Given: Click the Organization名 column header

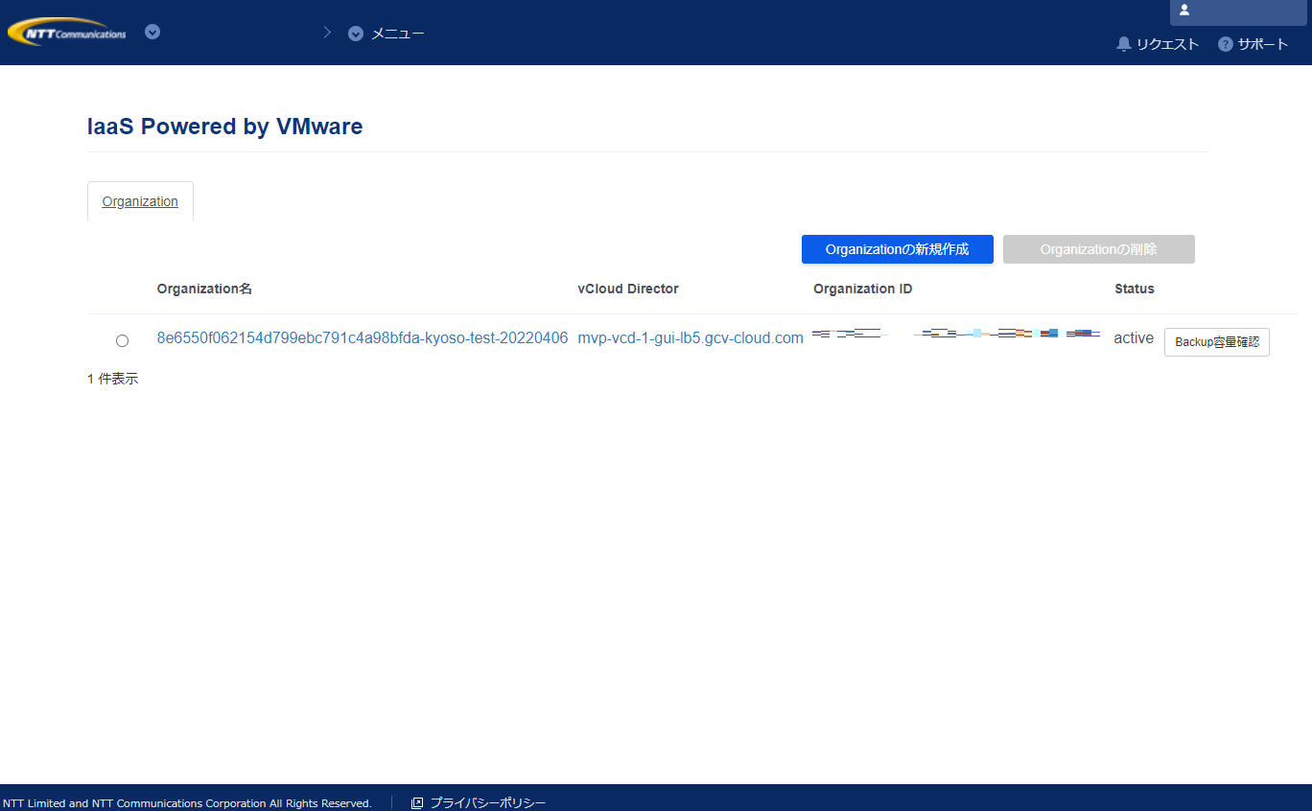Looking at the screenshot, I should [x=204, y=289].
